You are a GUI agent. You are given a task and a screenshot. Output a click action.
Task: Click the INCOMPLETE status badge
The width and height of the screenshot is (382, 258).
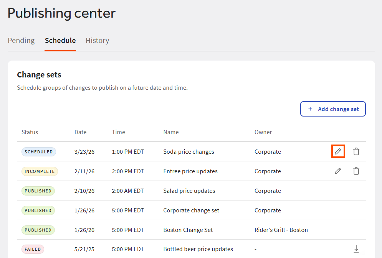click(40, 171)
